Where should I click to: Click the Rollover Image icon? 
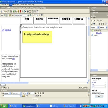click(x=23, y=11)
